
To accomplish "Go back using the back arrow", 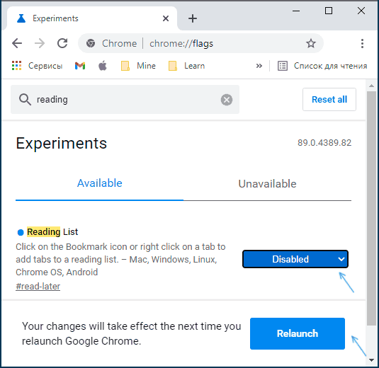I will click(x=17, y=43).
